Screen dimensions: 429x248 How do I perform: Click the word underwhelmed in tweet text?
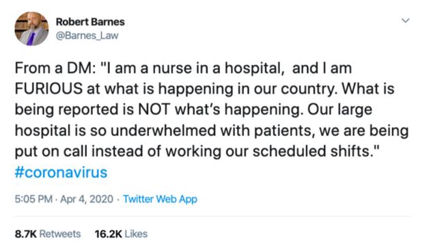click(x=163, y=130)
